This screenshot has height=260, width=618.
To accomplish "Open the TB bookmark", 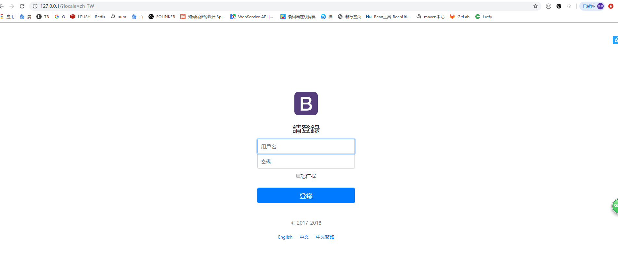I will (43, 17).
